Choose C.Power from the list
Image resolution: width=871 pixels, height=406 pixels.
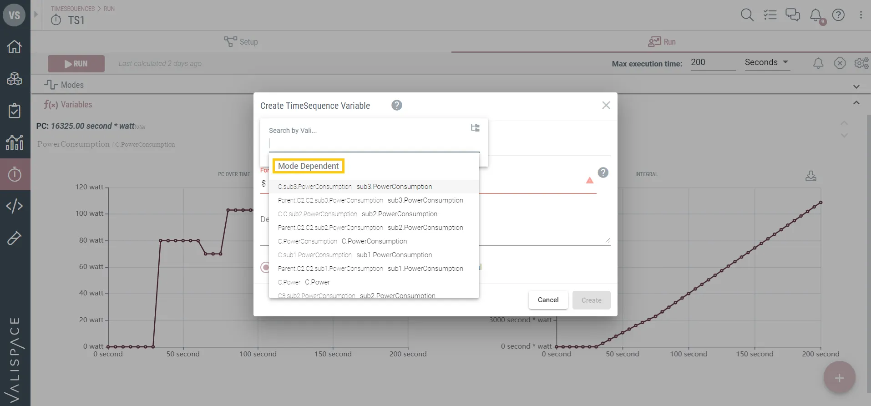point(374,282)
